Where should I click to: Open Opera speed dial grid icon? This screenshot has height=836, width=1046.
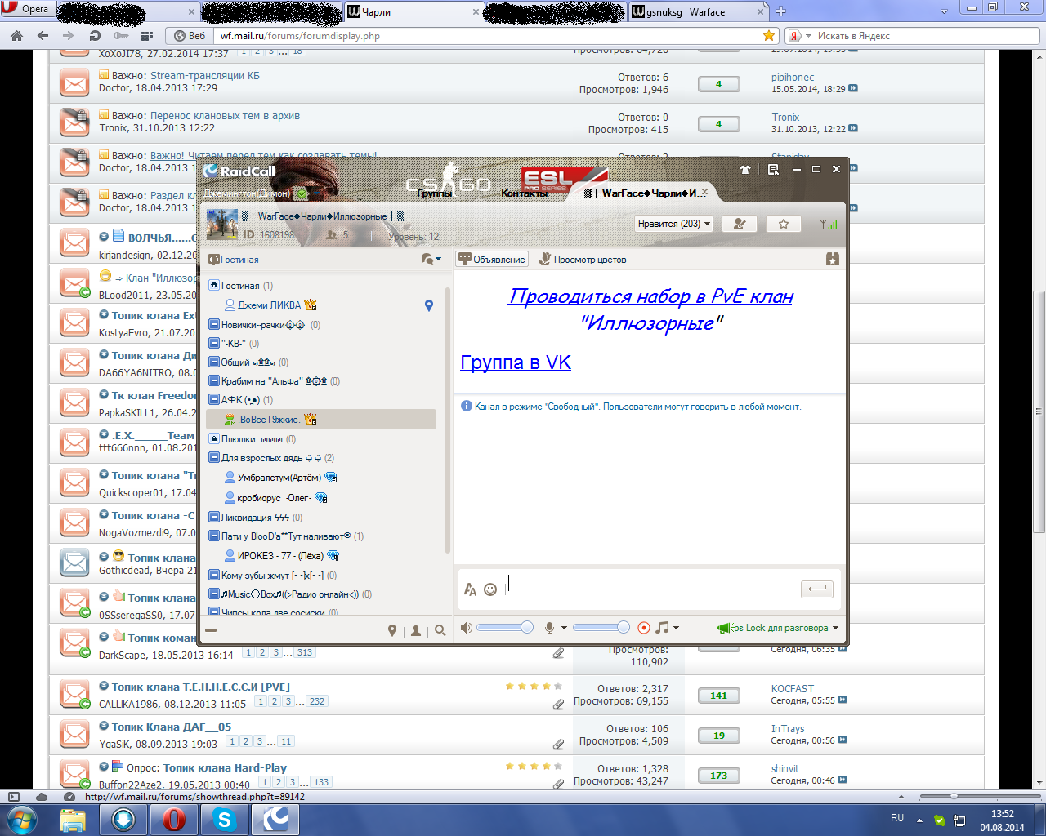pyautogui.click(x=147, y=35)
